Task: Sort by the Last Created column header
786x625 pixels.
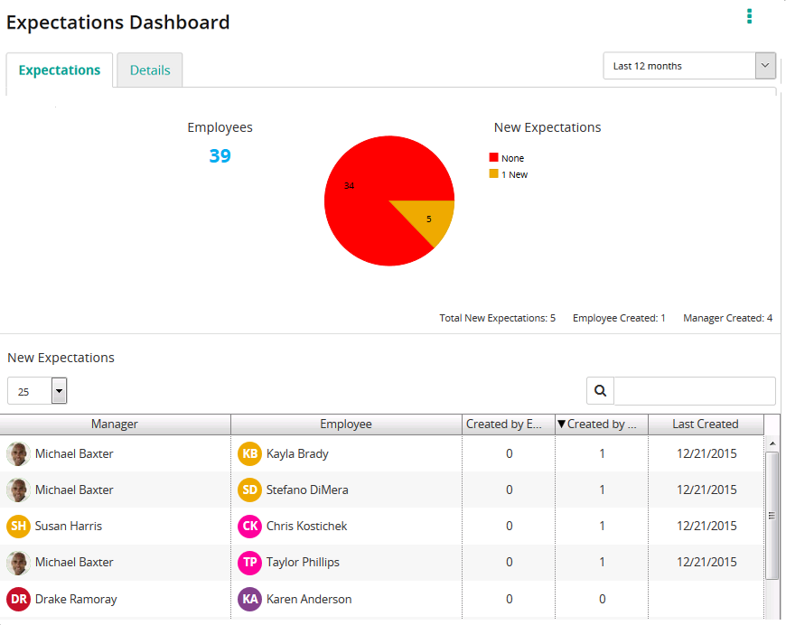Action: [706, 424]
